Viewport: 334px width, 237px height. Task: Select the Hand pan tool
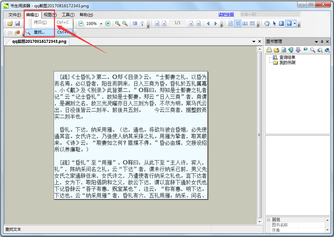click(x=267, y=23)
